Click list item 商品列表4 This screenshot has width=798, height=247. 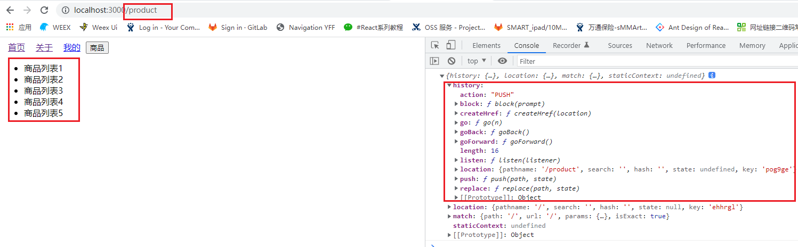pyautogui.click(x=43, y=102)
